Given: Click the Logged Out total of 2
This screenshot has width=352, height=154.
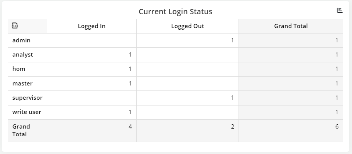Looking at the screenshot, I should (x=232, y=126).
